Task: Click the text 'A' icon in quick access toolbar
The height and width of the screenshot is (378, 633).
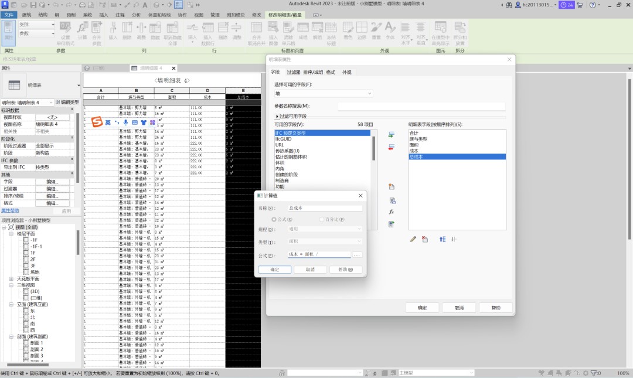Action: coord(145,5)
